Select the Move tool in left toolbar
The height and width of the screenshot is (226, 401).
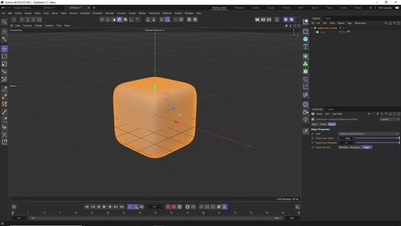pyautogui.click(x=4, y=49)
